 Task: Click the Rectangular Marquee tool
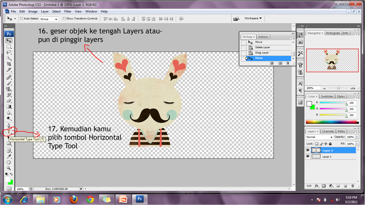9,47
